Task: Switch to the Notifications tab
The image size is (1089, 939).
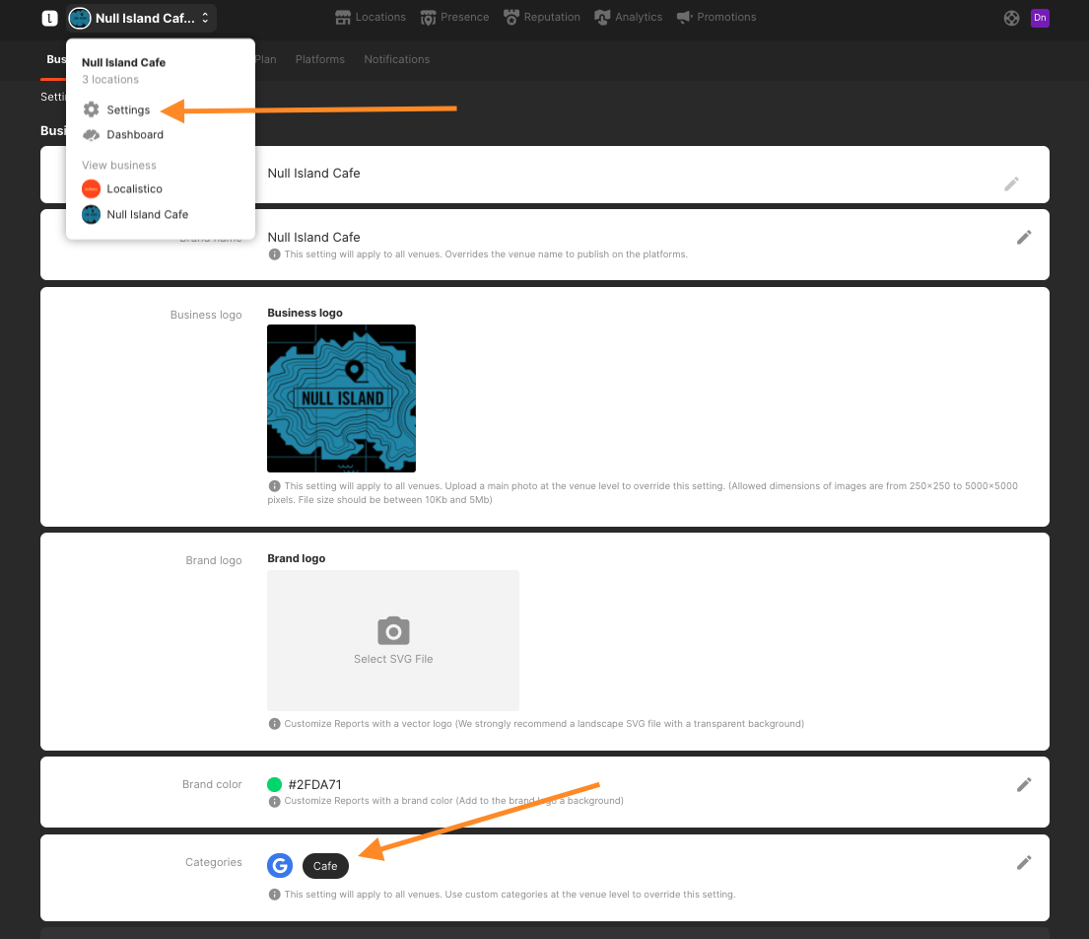Action: [x=396, y=59]
